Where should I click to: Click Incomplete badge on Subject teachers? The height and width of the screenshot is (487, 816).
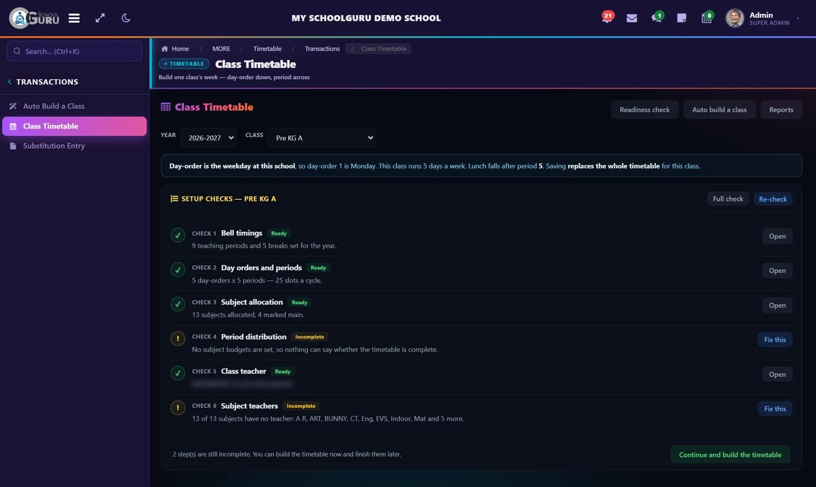click(x=301, y=406)
